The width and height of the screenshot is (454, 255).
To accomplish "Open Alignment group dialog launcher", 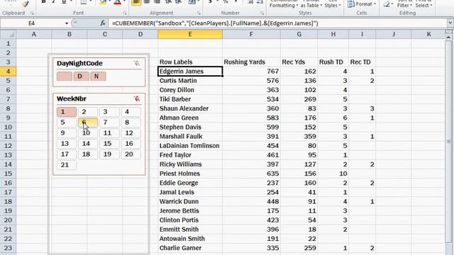I will (199, 13).
